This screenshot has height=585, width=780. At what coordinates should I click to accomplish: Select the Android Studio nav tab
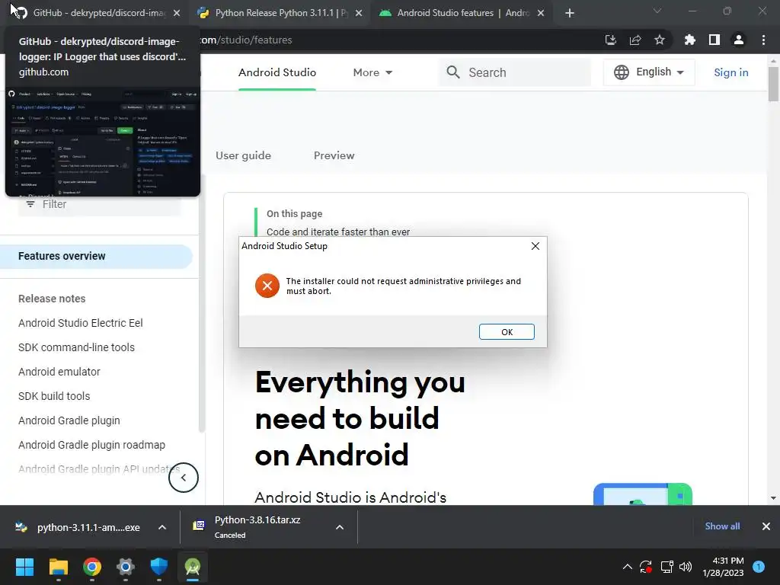tap(277, 72)
